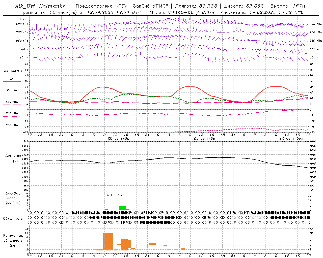Click the 'Тем-ра(°C)' temperature label
Screen dimensions: 323x258
[x=12, y=71]
